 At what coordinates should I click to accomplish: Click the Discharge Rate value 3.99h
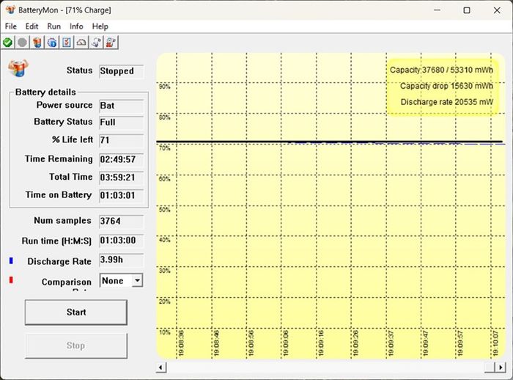121,260
